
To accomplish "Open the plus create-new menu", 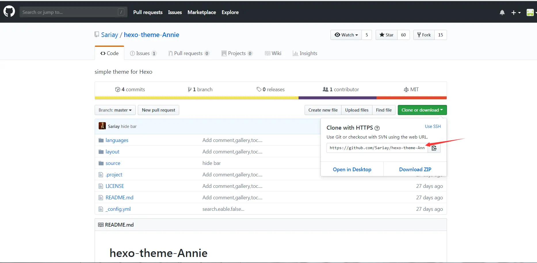I will point(516,12).
